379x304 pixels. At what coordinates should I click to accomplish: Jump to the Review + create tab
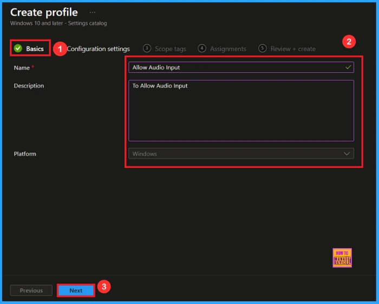click(x=292, y=49)
